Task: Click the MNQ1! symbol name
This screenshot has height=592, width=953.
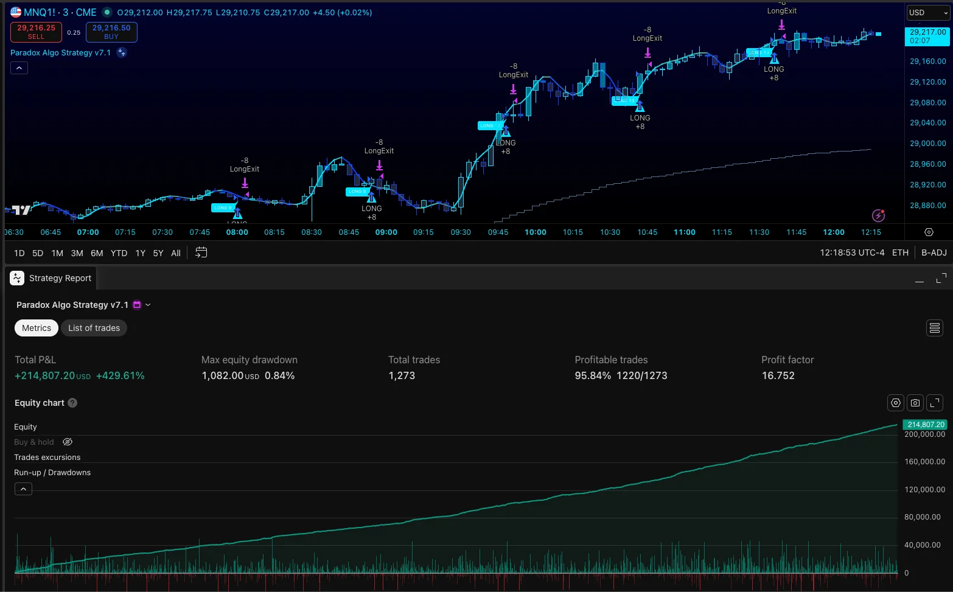Action: pos(40,12)
